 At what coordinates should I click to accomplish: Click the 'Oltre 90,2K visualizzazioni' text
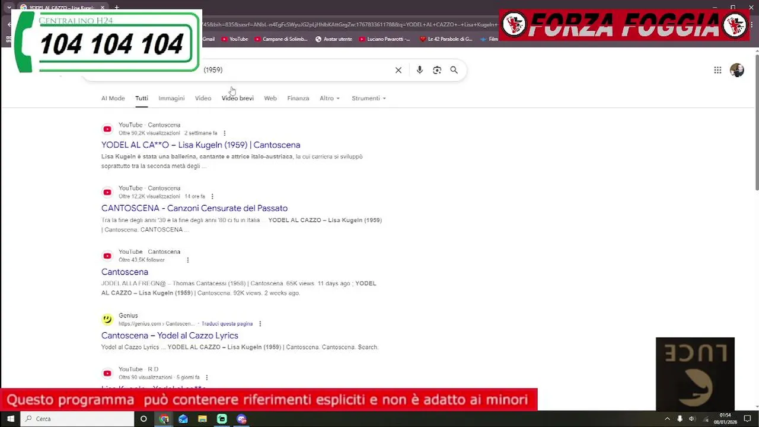149,133
